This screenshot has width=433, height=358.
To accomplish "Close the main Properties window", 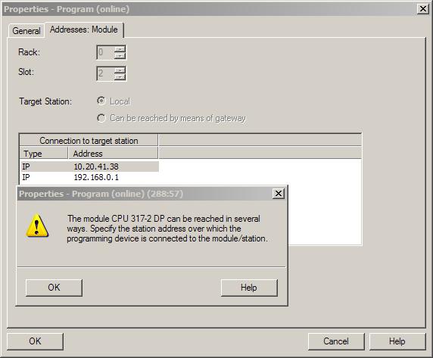I will click(x=423, y=9).
